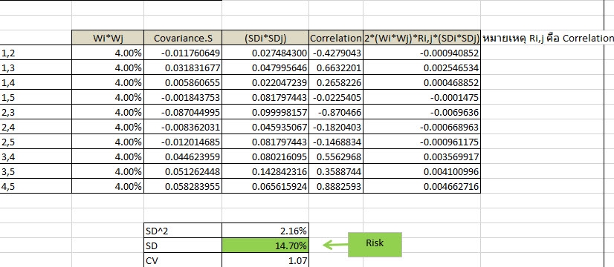Viewport: 614px width, 267px height.
Task: Select the 2*(Wi*Wj)*Ri,j*(SDi*SDj) header cell
Action: pyautogui.click(x=421, y=38)
